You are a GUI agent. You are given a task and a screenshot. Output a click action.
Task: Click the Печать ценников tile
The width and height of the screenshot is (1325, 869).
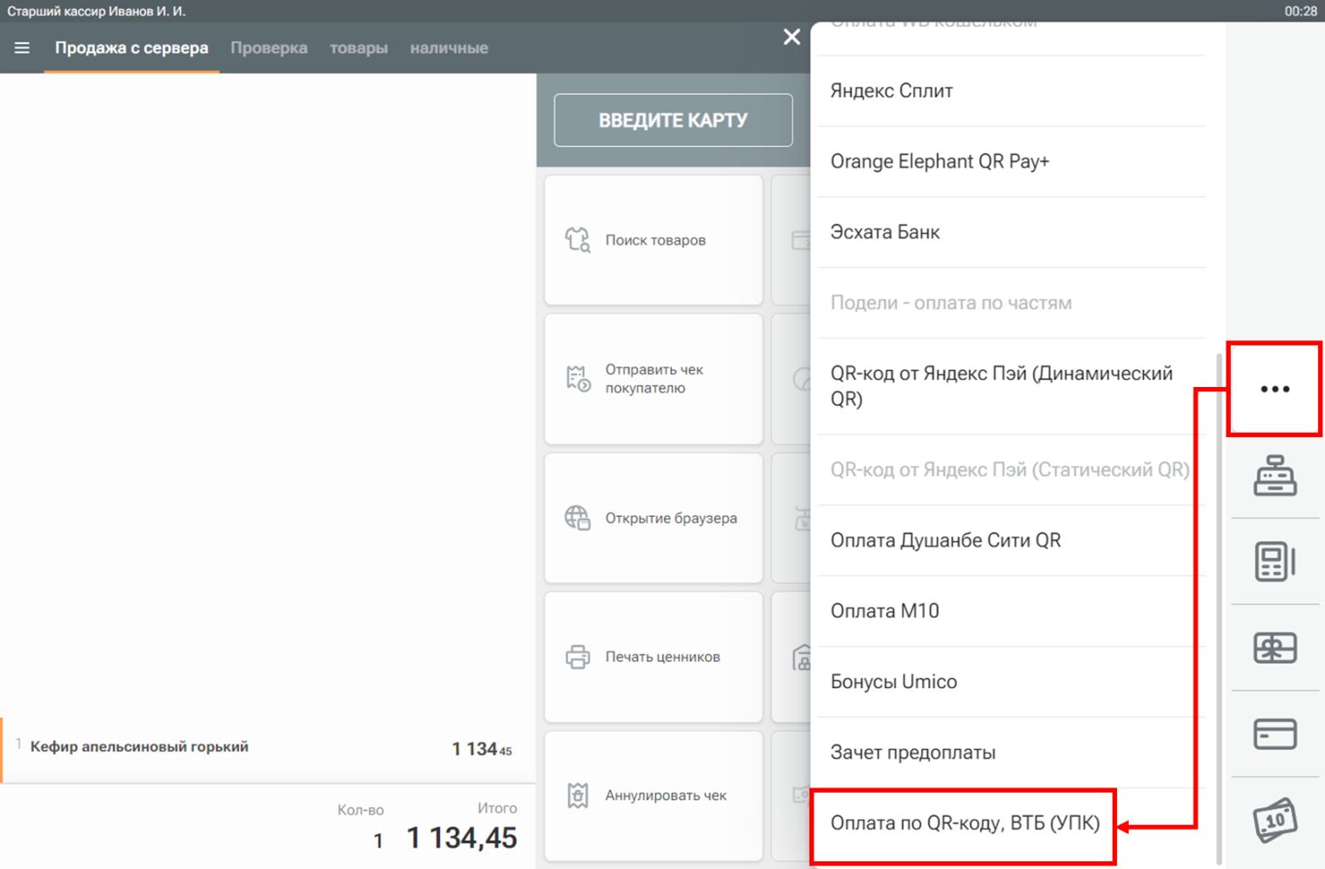[653, 657]
